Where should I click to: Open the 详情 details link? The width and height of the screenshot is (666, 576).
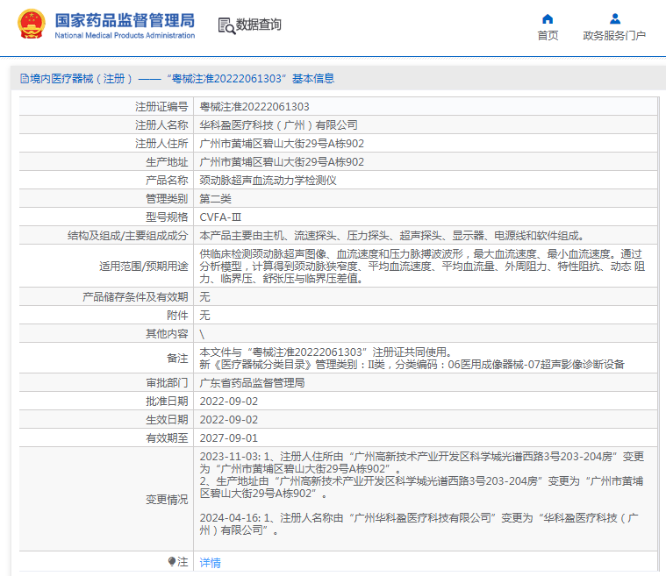(211, 563)
